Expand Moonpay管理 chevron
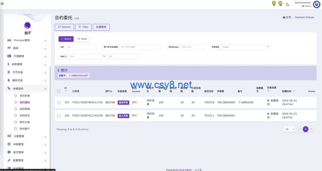Image resolution: width=322 pixels, height=171 pixels. [x=45, y=41]
